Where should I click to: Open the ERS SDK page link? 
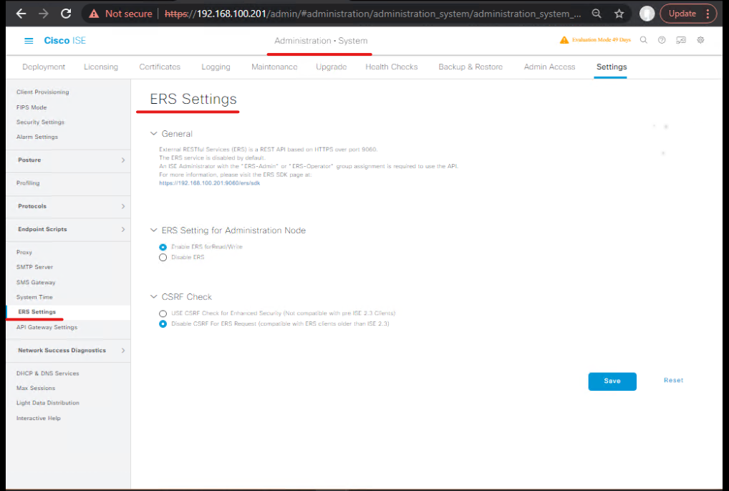point(210,183)
